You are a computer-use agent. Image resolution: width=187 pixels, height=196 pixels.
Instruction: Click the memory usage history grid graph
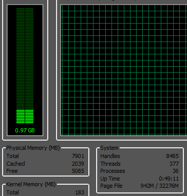coord(124,70)
